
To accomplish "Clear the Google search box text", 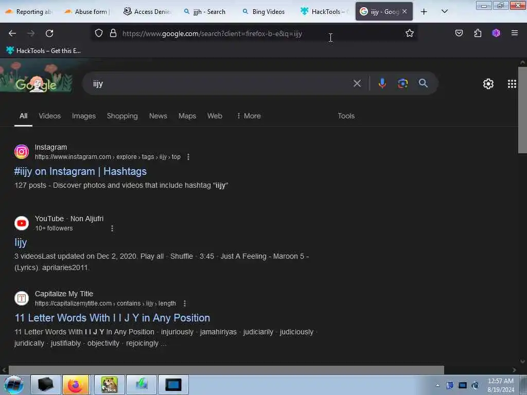I will point(357,83).
